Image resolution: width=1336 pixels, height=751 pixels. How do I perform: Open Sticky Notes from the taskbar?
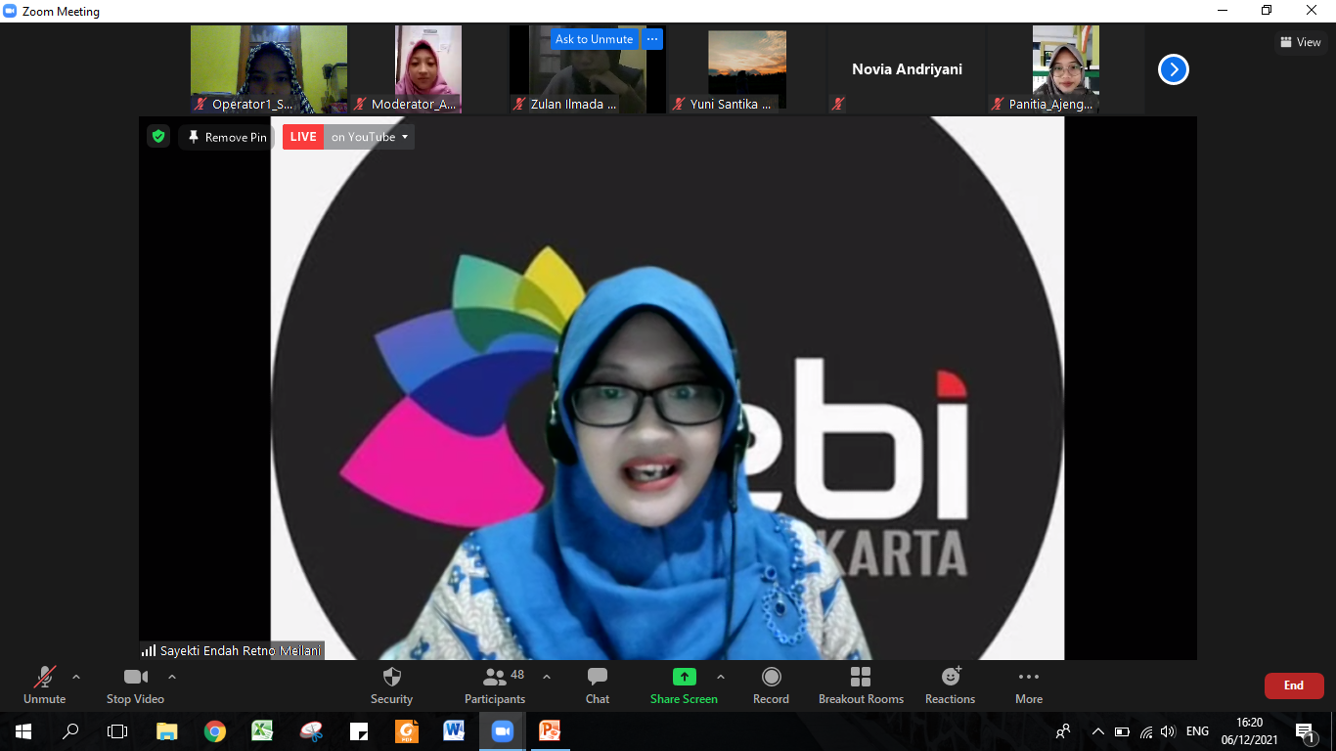359,731
